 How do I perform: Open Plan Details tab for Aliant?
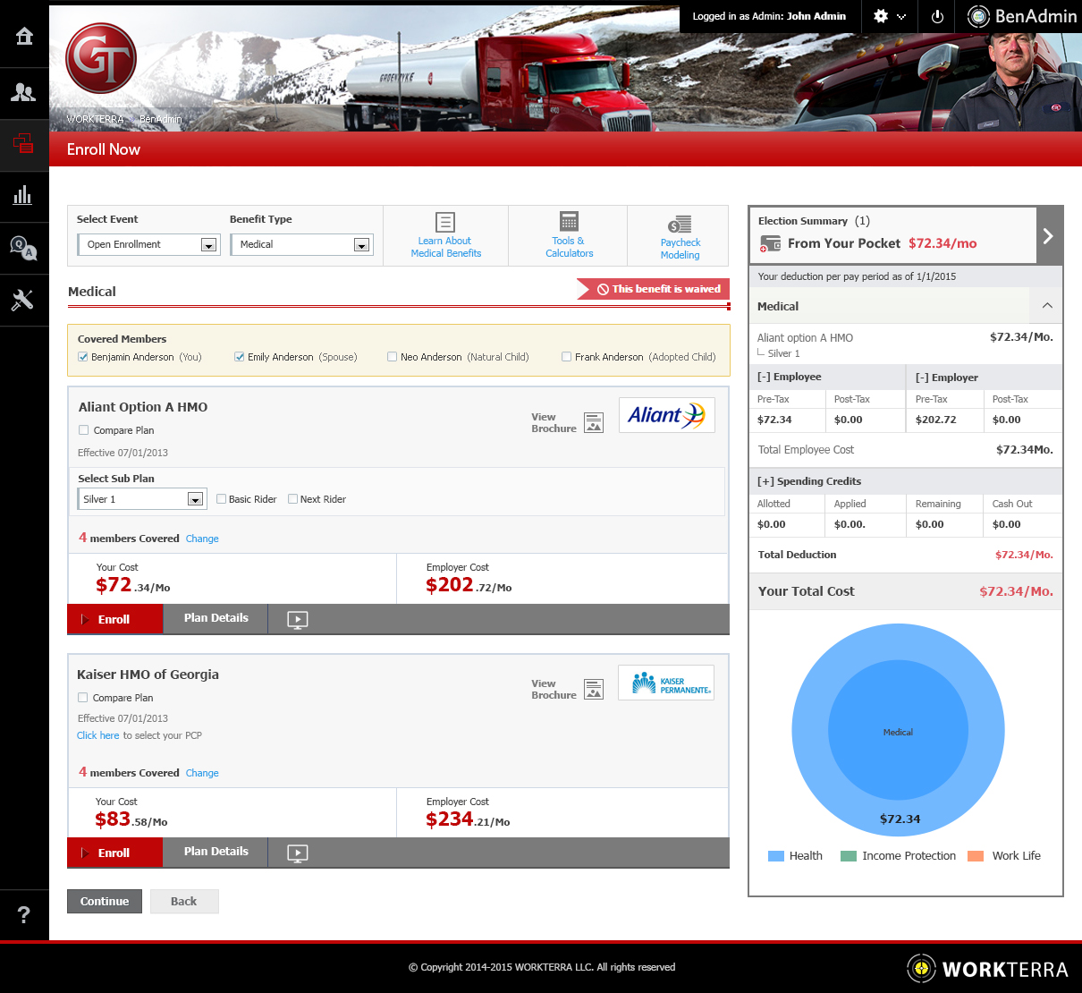pos(216,618)
